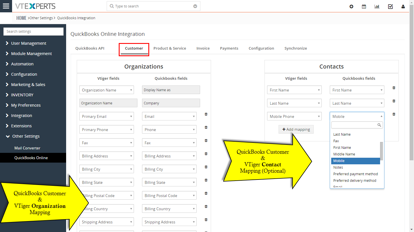The image size is (414, 232).
Task: Delete the Primary Phone mapping row
Action: pyautogui.click(x=206, y=127)
